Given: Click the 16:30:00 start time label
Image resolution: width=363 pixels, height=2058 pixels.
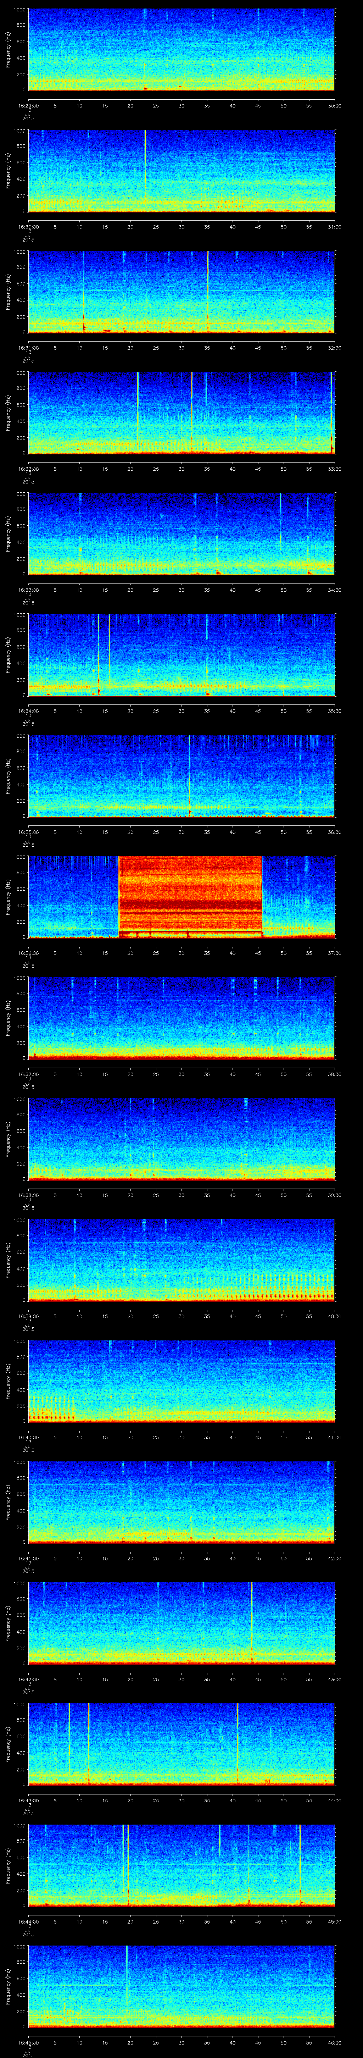Looking at the screenshot, I should point(29,227).
